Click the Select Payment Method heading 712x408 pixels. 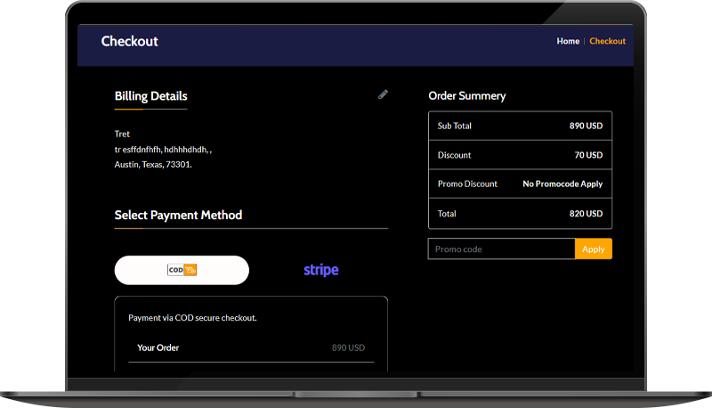[x=178, y=215]
